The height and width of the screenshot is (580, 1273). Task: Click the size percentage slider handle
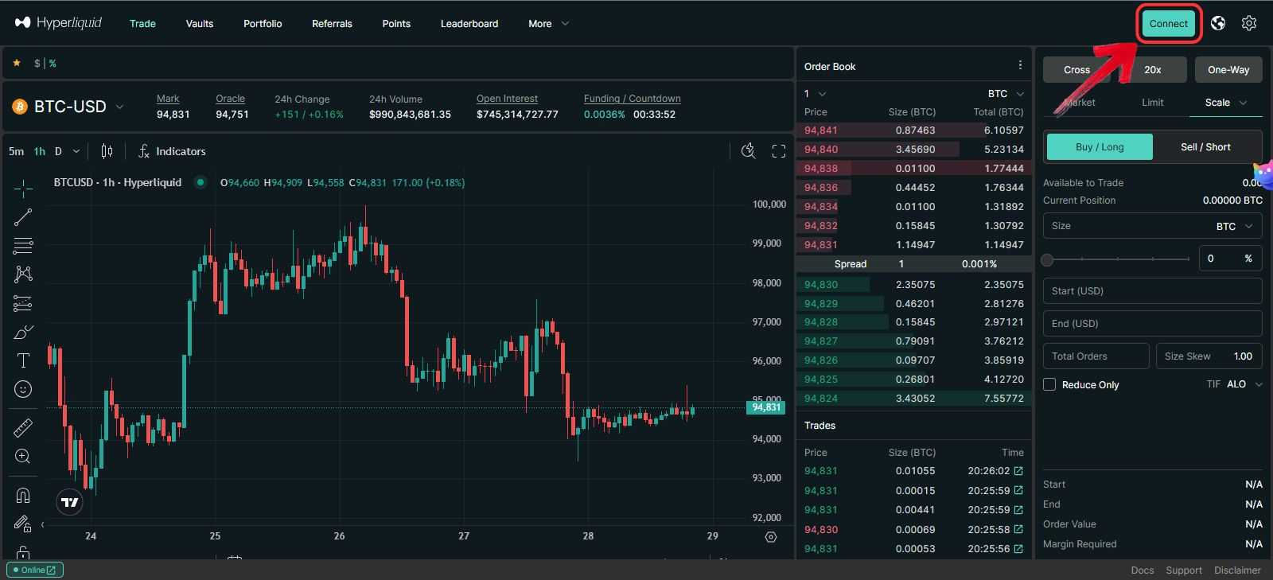coord(1048,259)
